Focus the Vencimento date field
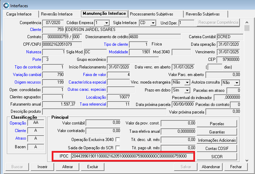 tap(228, 52)
